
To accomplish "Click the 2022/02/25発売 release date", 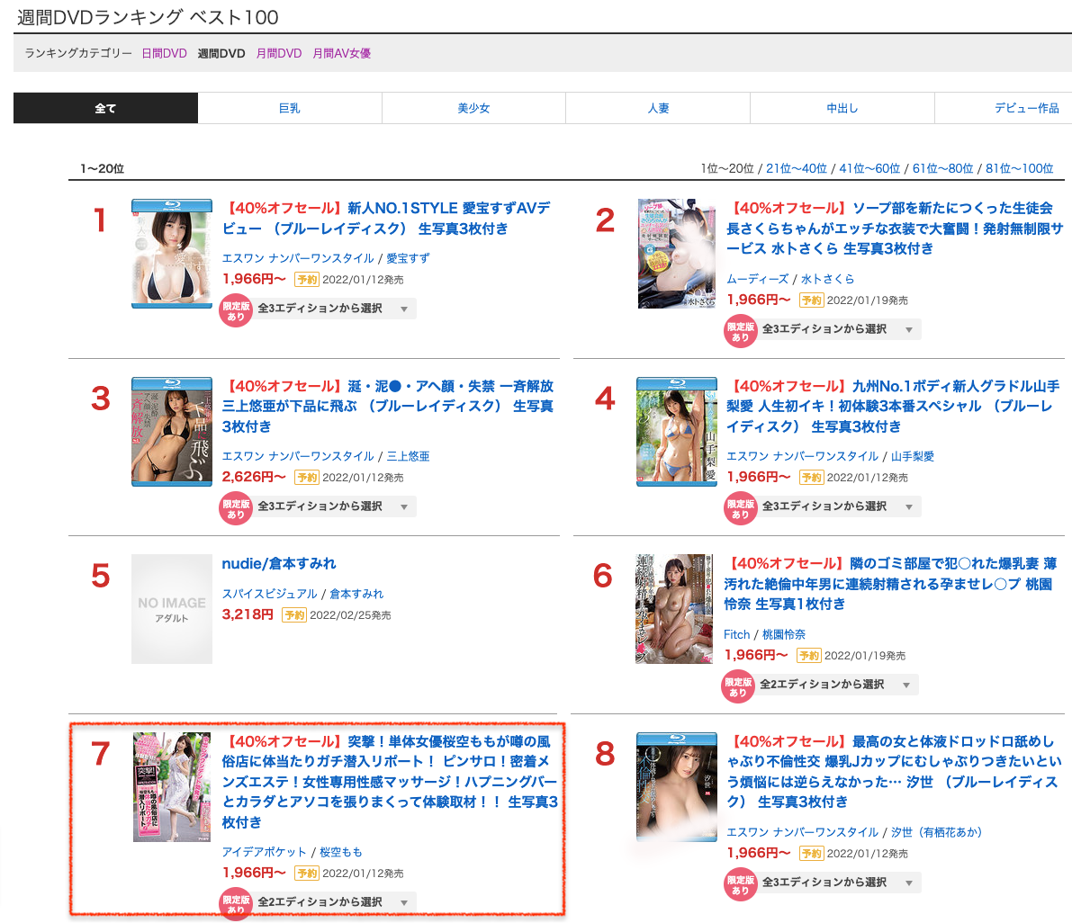I will click(x=351, y=615).
